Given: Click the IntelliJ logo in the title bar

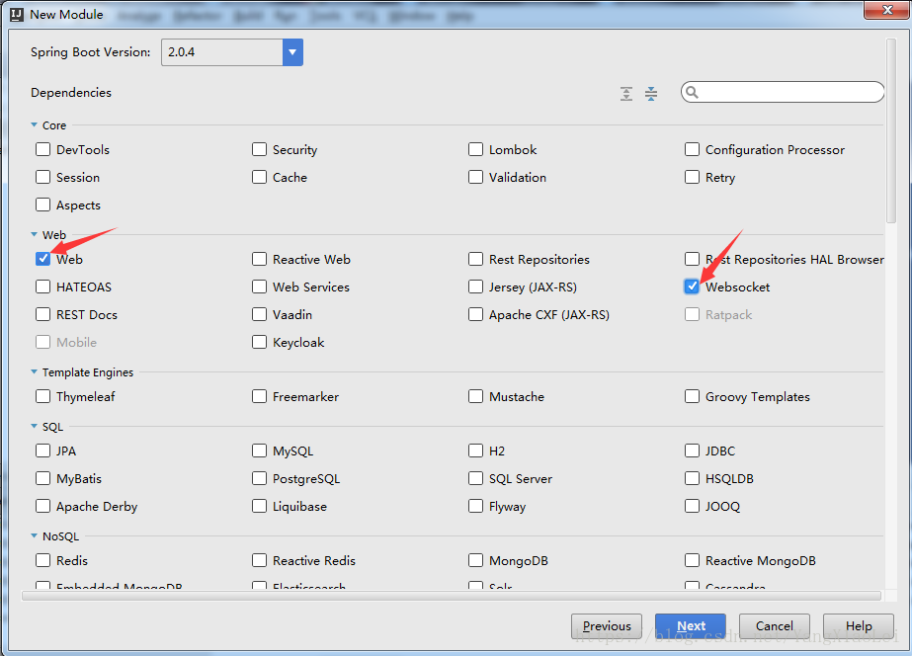Looking at the screenshot, I should coord(17,15).
